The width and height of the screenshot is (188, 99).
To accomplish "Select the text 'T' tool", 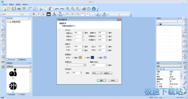I will click(3, 50).
